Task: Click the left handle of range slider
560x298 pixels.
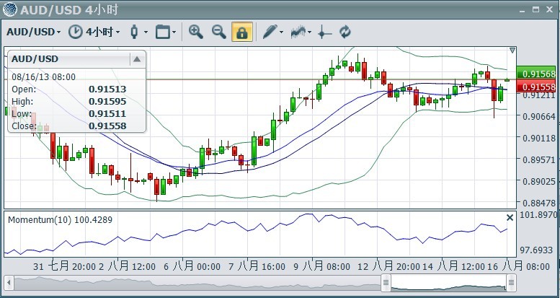Action: coord(386,283)
